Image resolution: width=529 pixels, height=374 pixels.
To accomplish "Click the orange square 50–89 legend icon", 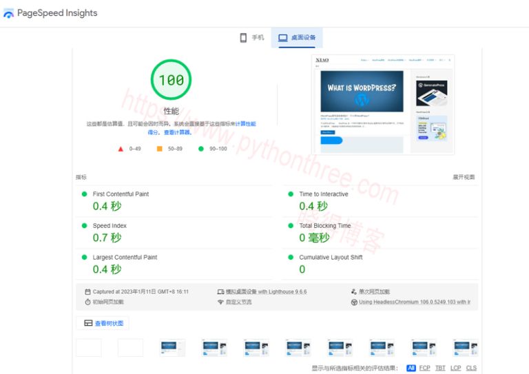I will (160, 148).
